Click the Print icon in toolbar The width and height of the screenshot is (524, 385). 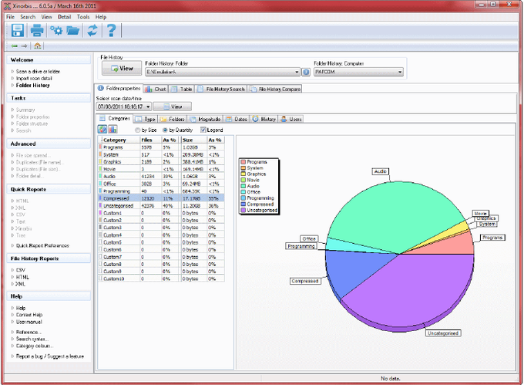tap(37, 31)
